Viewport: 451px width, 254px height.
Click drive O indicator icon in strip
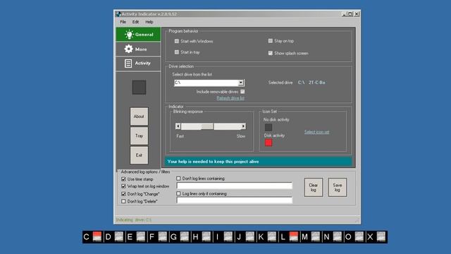pos(359,237)
